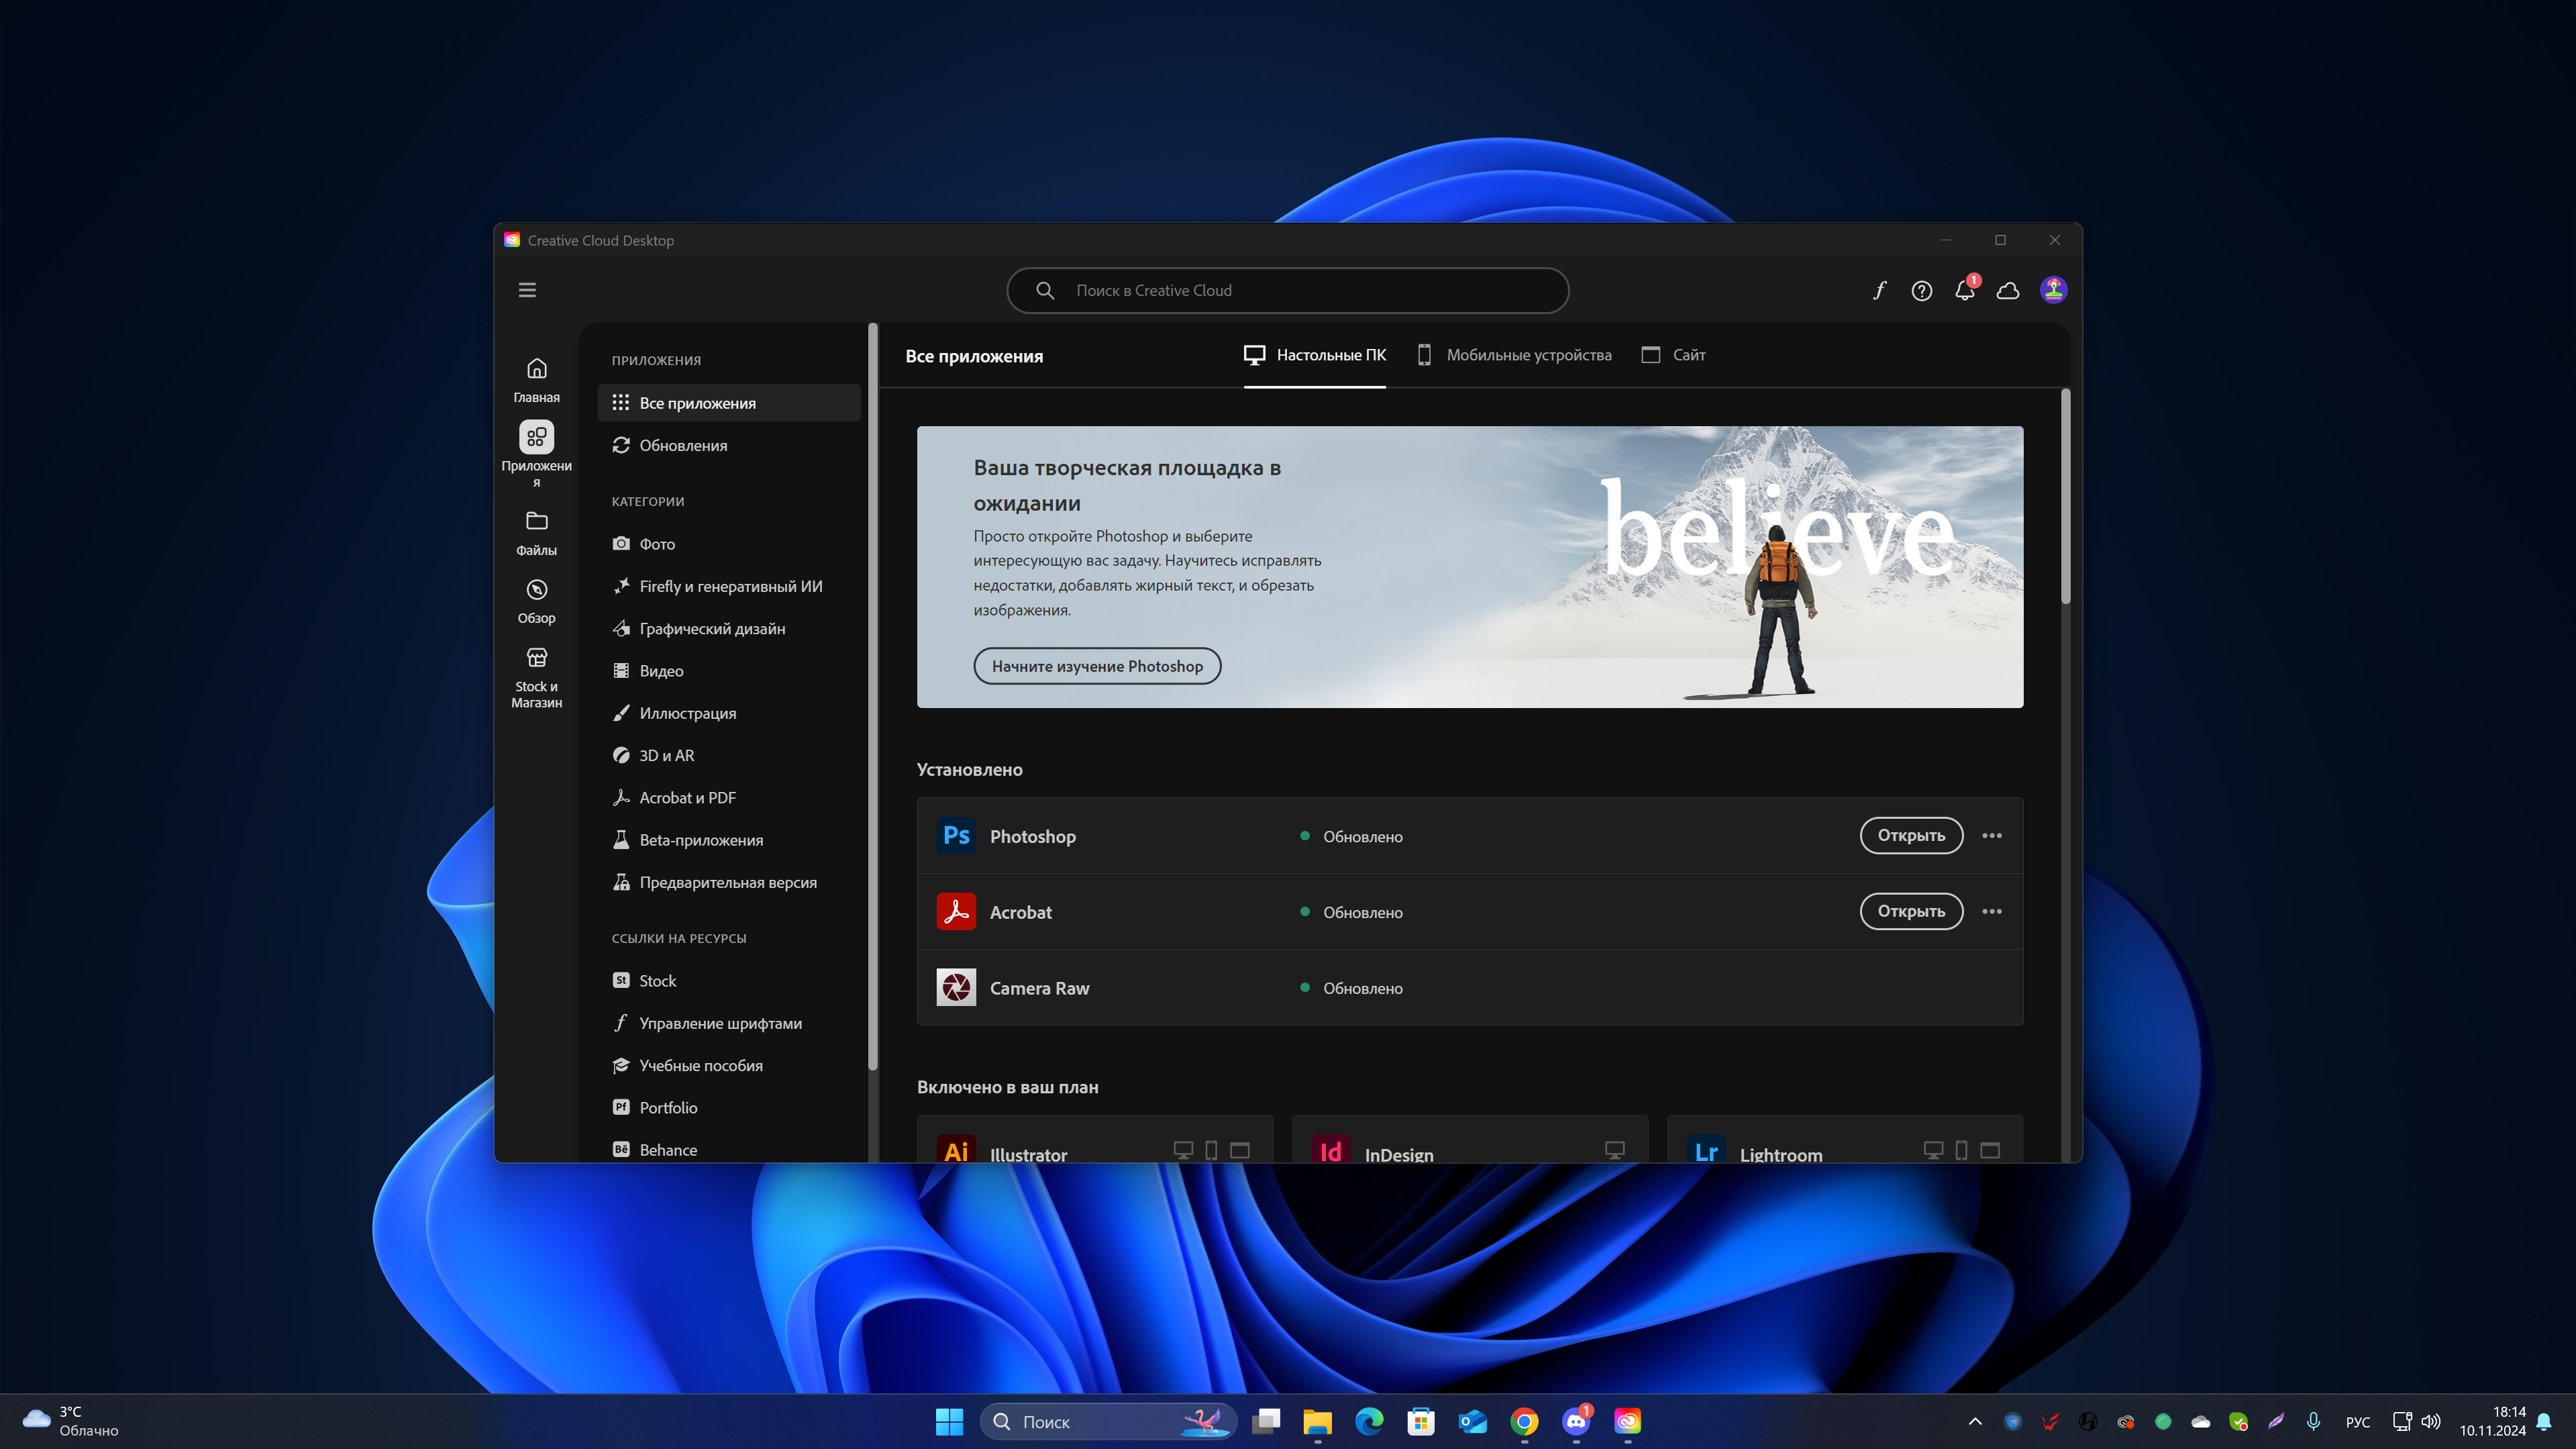Switch to the Настольные ПК tab
Image resolution: width=2576 pixels, height=1449 pixels.
pos(1315,355)
